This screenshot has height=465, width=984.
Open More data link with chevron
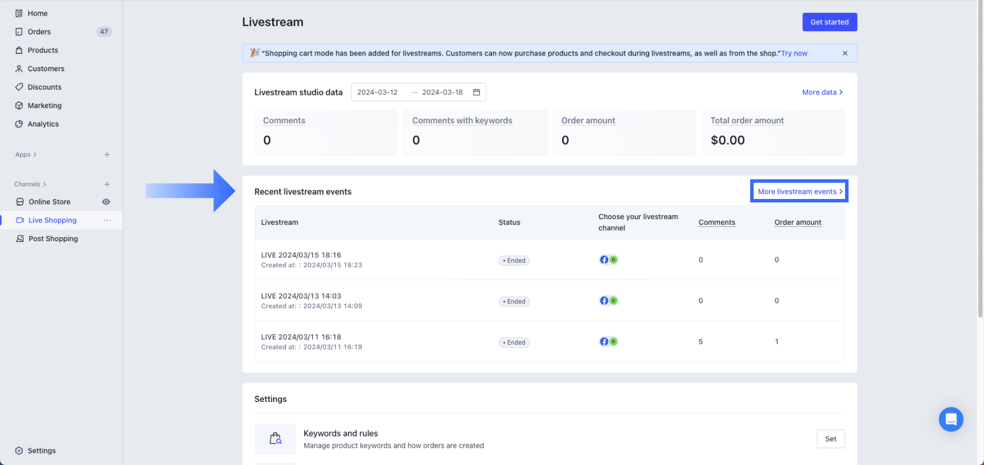822,93
